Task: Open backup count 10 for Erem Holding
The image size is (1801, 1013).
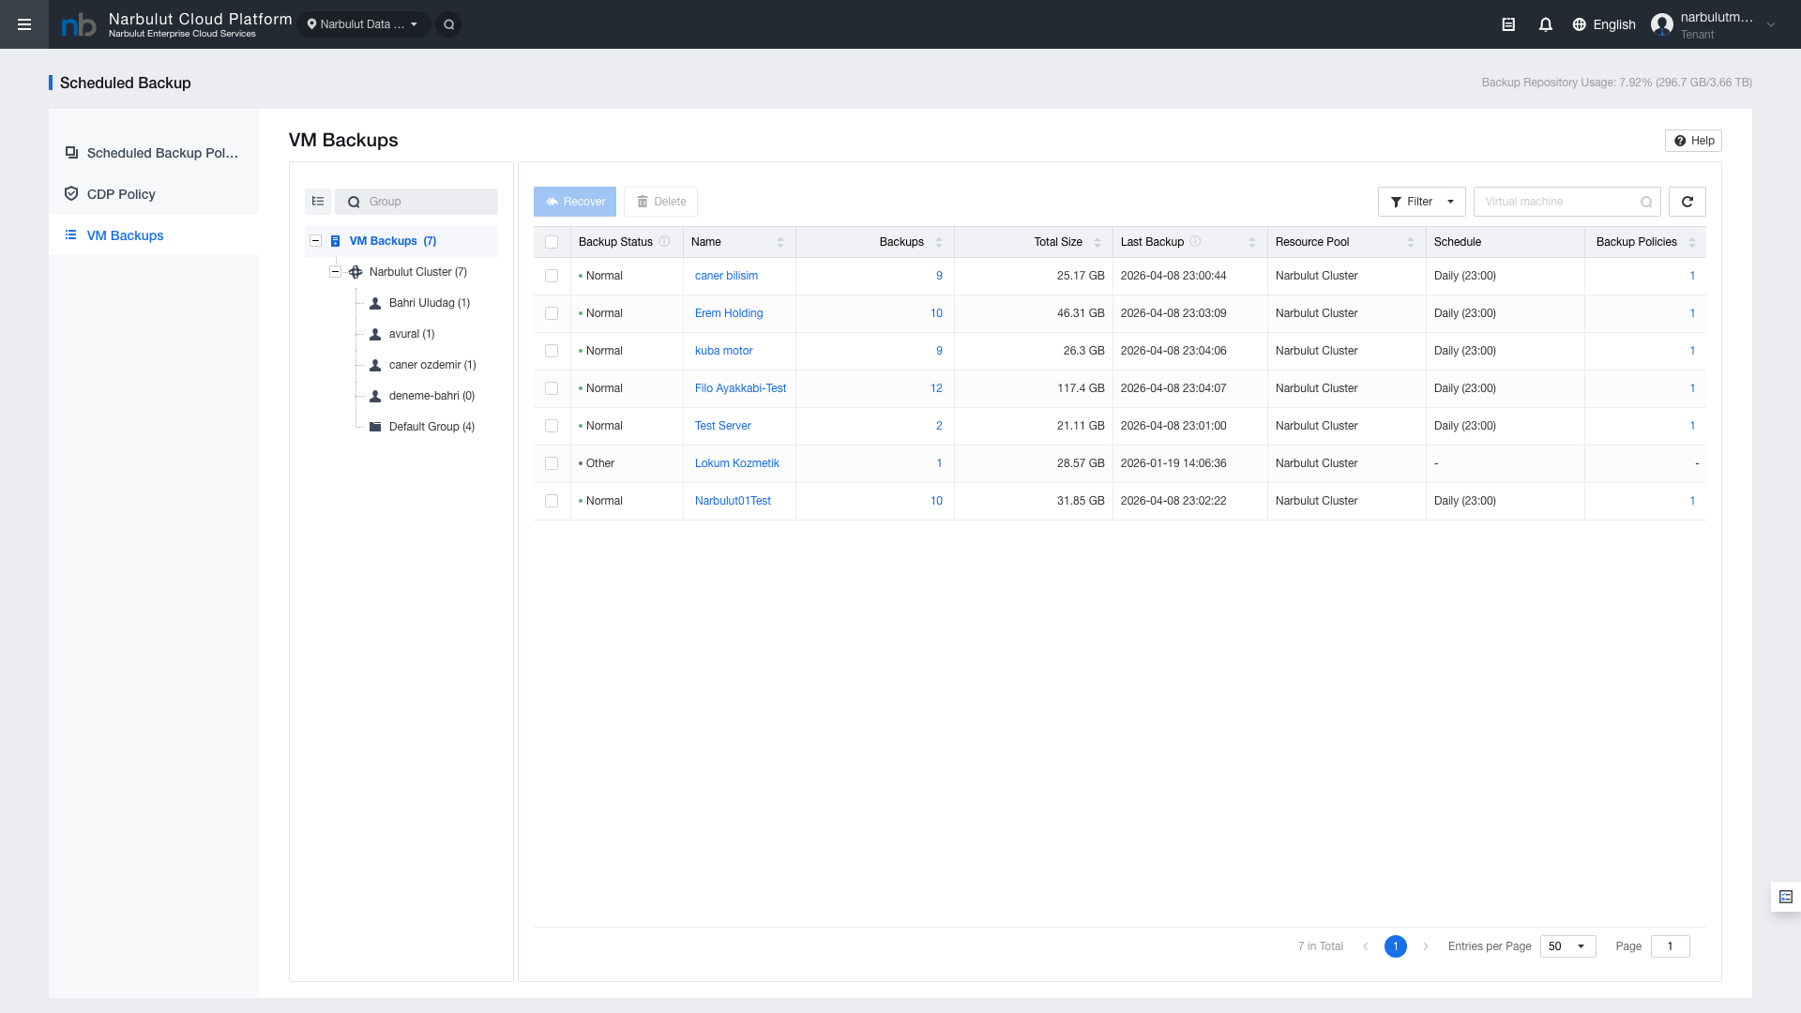Action: [936, 313]
